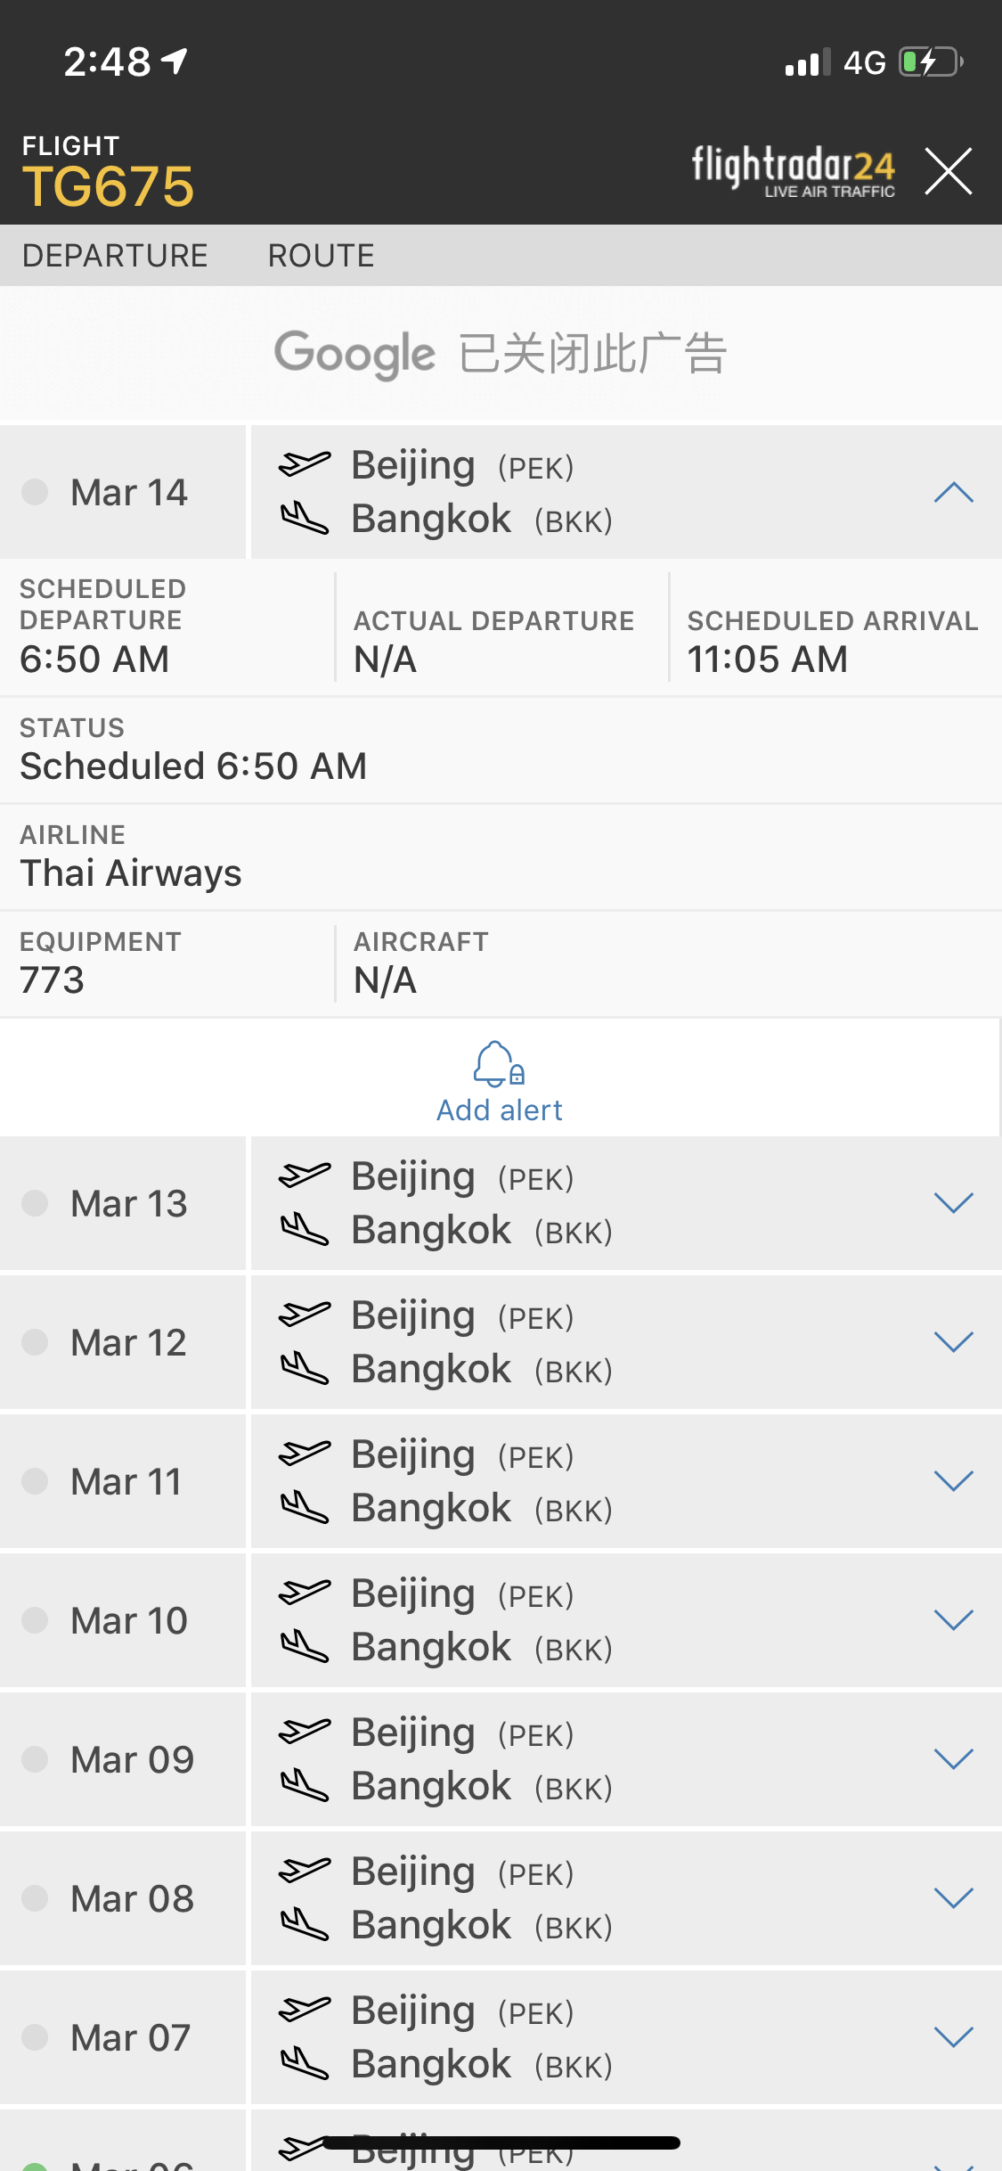Expand the Mar 13 flight row

[953, 1203]
